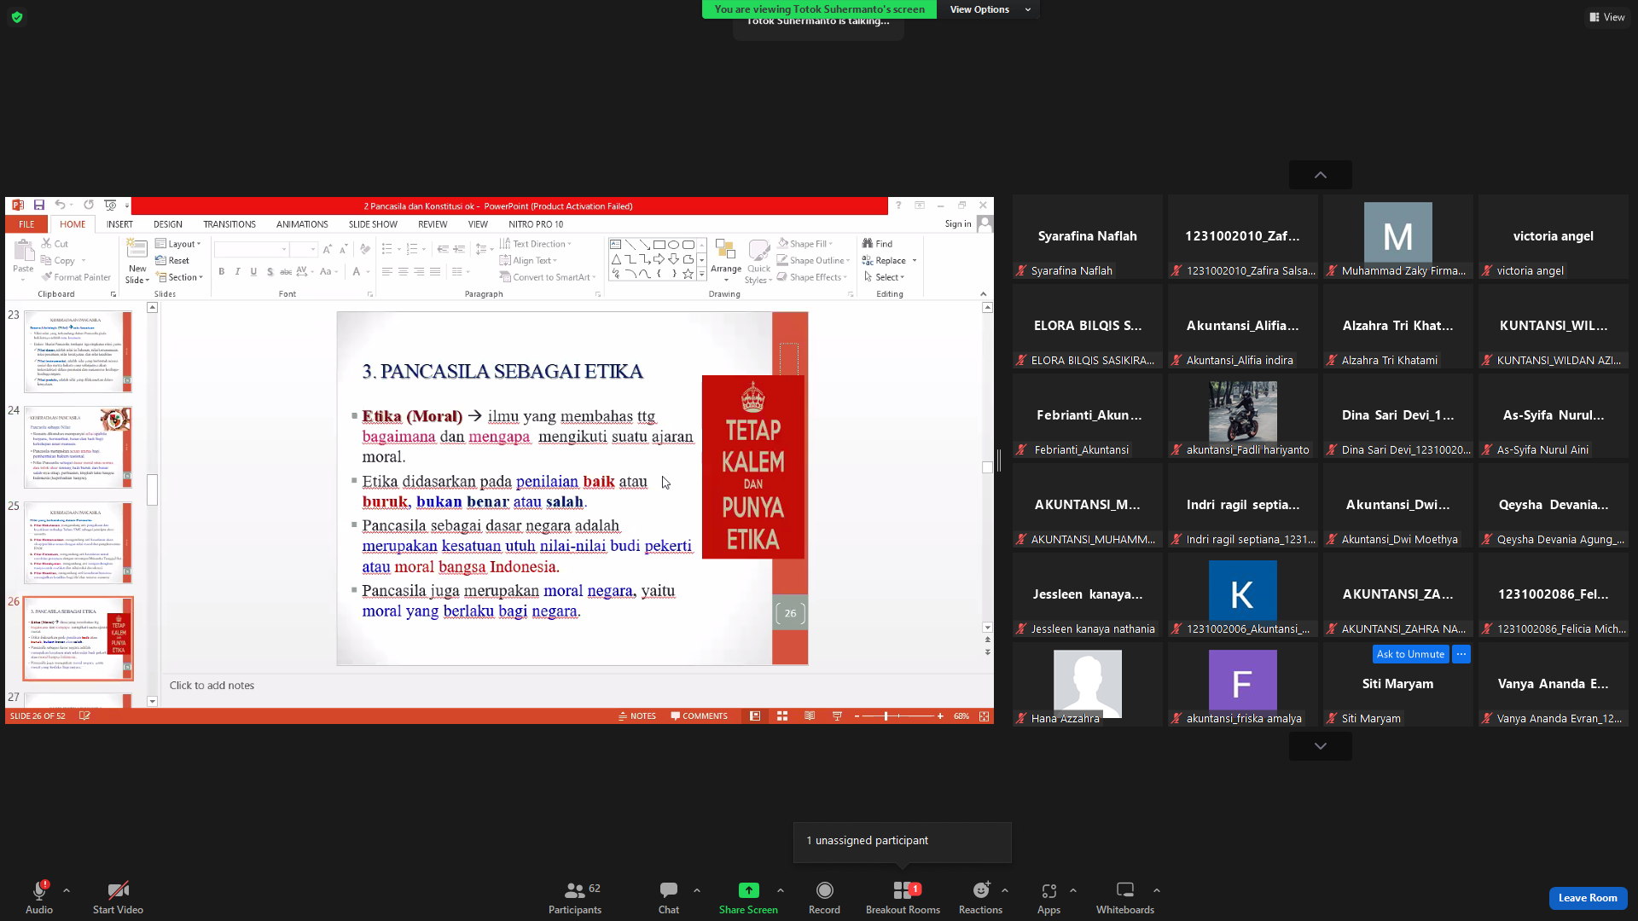Viewport: 1638px width, 921px height.
Task: Toggle the Comments pane in status bar
Action: point(700,716)
